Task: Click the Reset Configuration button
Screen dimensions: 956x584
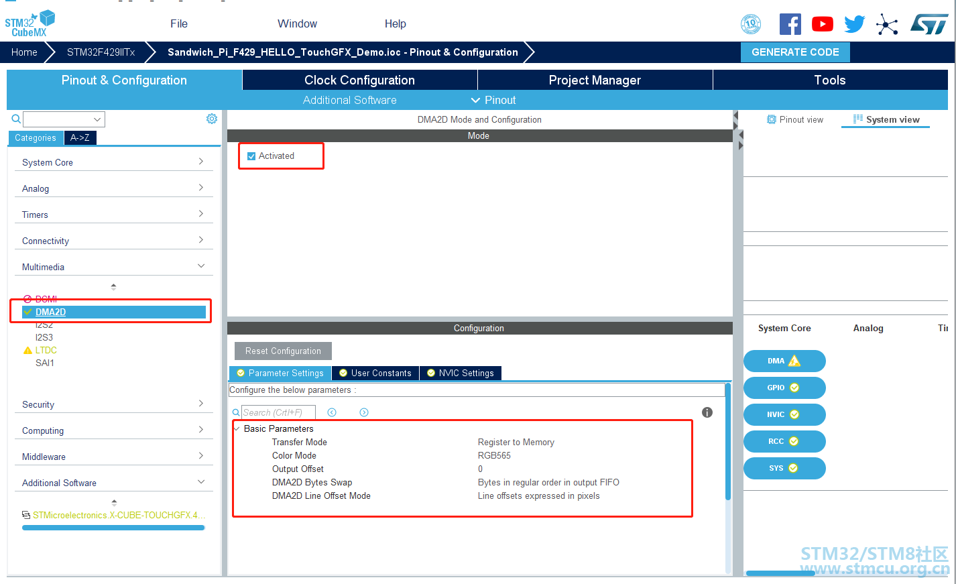Action: click(x=283, y=351)
